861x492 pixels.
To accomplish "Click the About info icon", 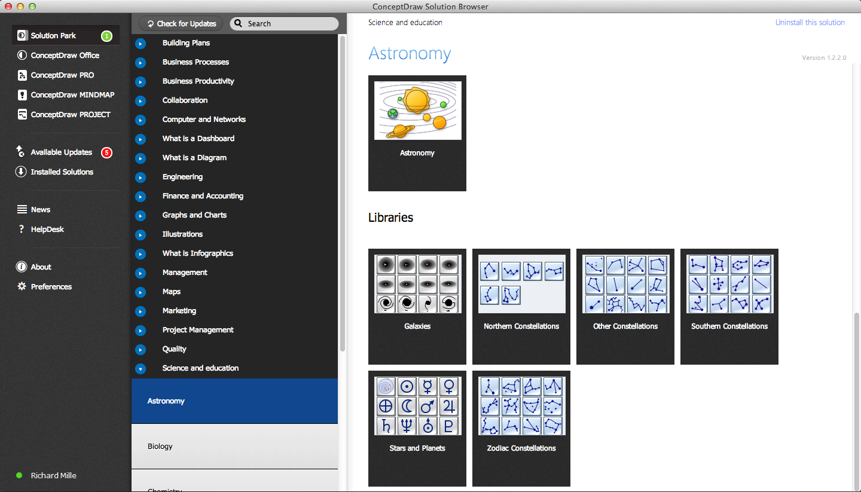I will [22, 267].
